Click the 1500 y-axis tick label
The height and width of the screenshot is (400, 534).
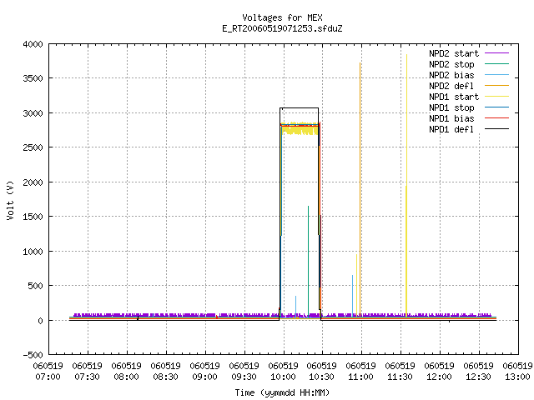click(33, 217)
